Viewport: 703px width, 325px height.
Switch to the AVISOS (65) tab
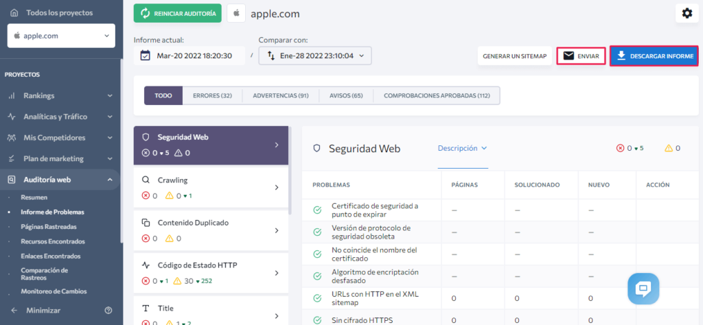click(346, 96)
